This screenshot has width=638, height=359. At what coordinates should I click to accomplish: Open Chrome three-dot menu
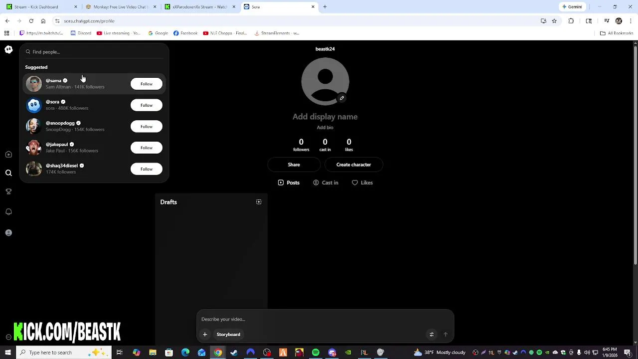631,21
